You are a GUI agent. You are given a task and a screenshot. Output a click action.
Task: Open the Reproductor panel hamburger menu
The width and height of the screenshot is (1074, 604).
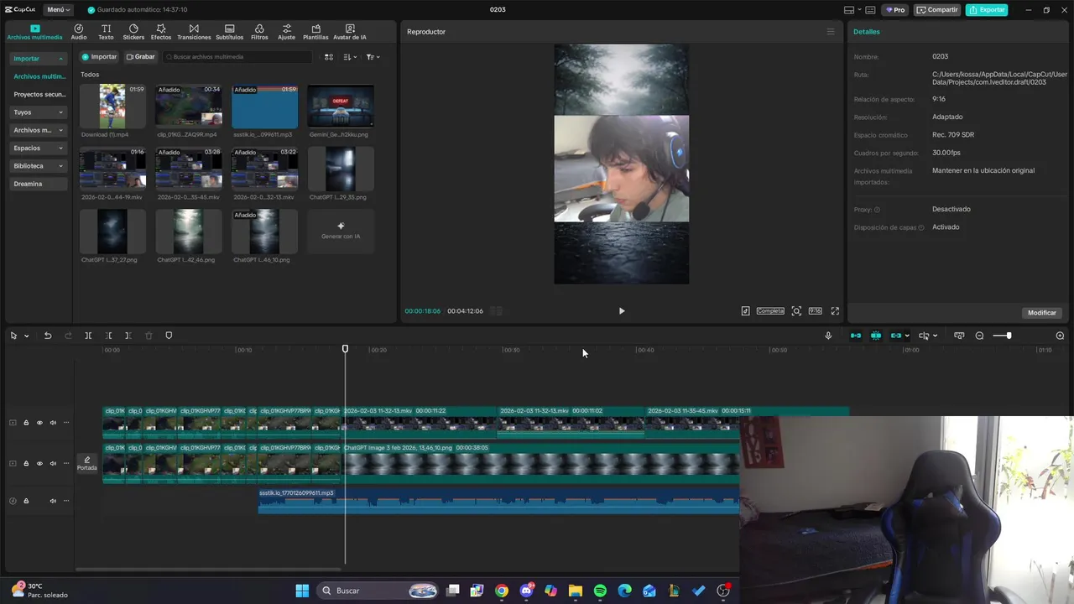pyautogui.click(x=831, y=32)
